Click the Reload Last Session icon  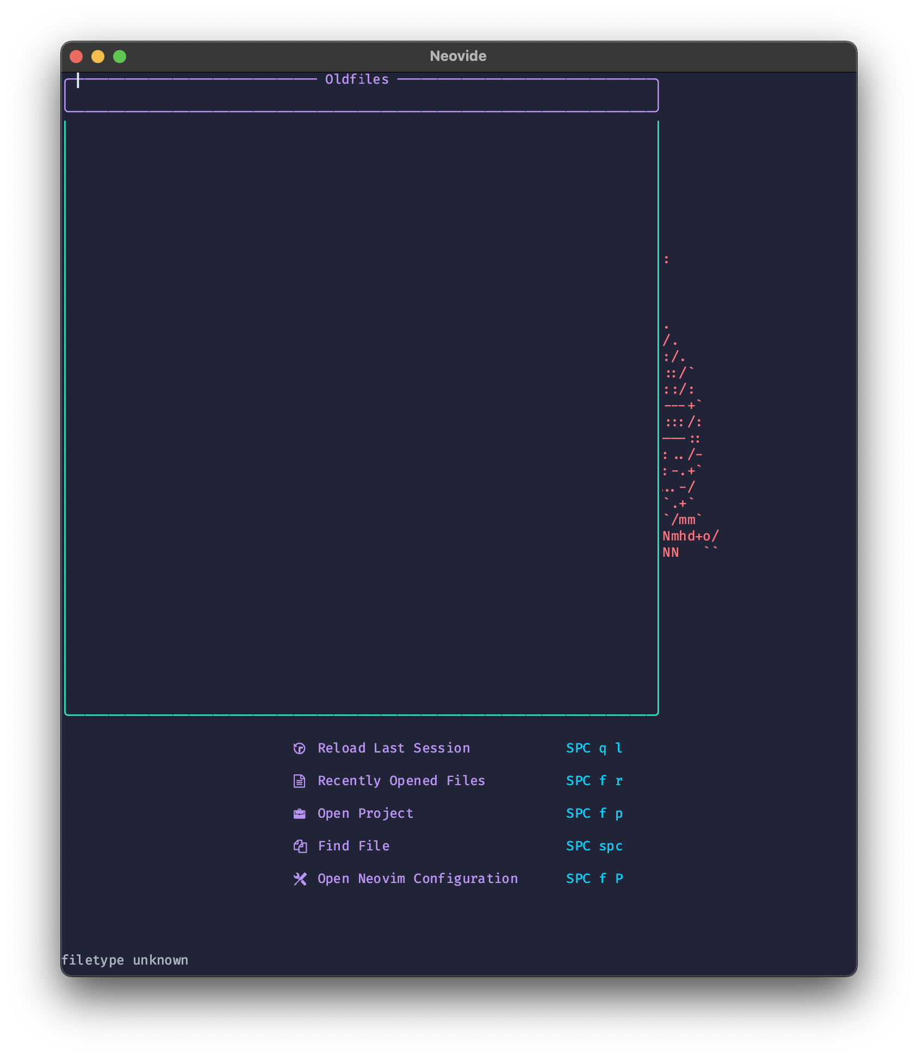pyautogui.click(x=300, y=748)
